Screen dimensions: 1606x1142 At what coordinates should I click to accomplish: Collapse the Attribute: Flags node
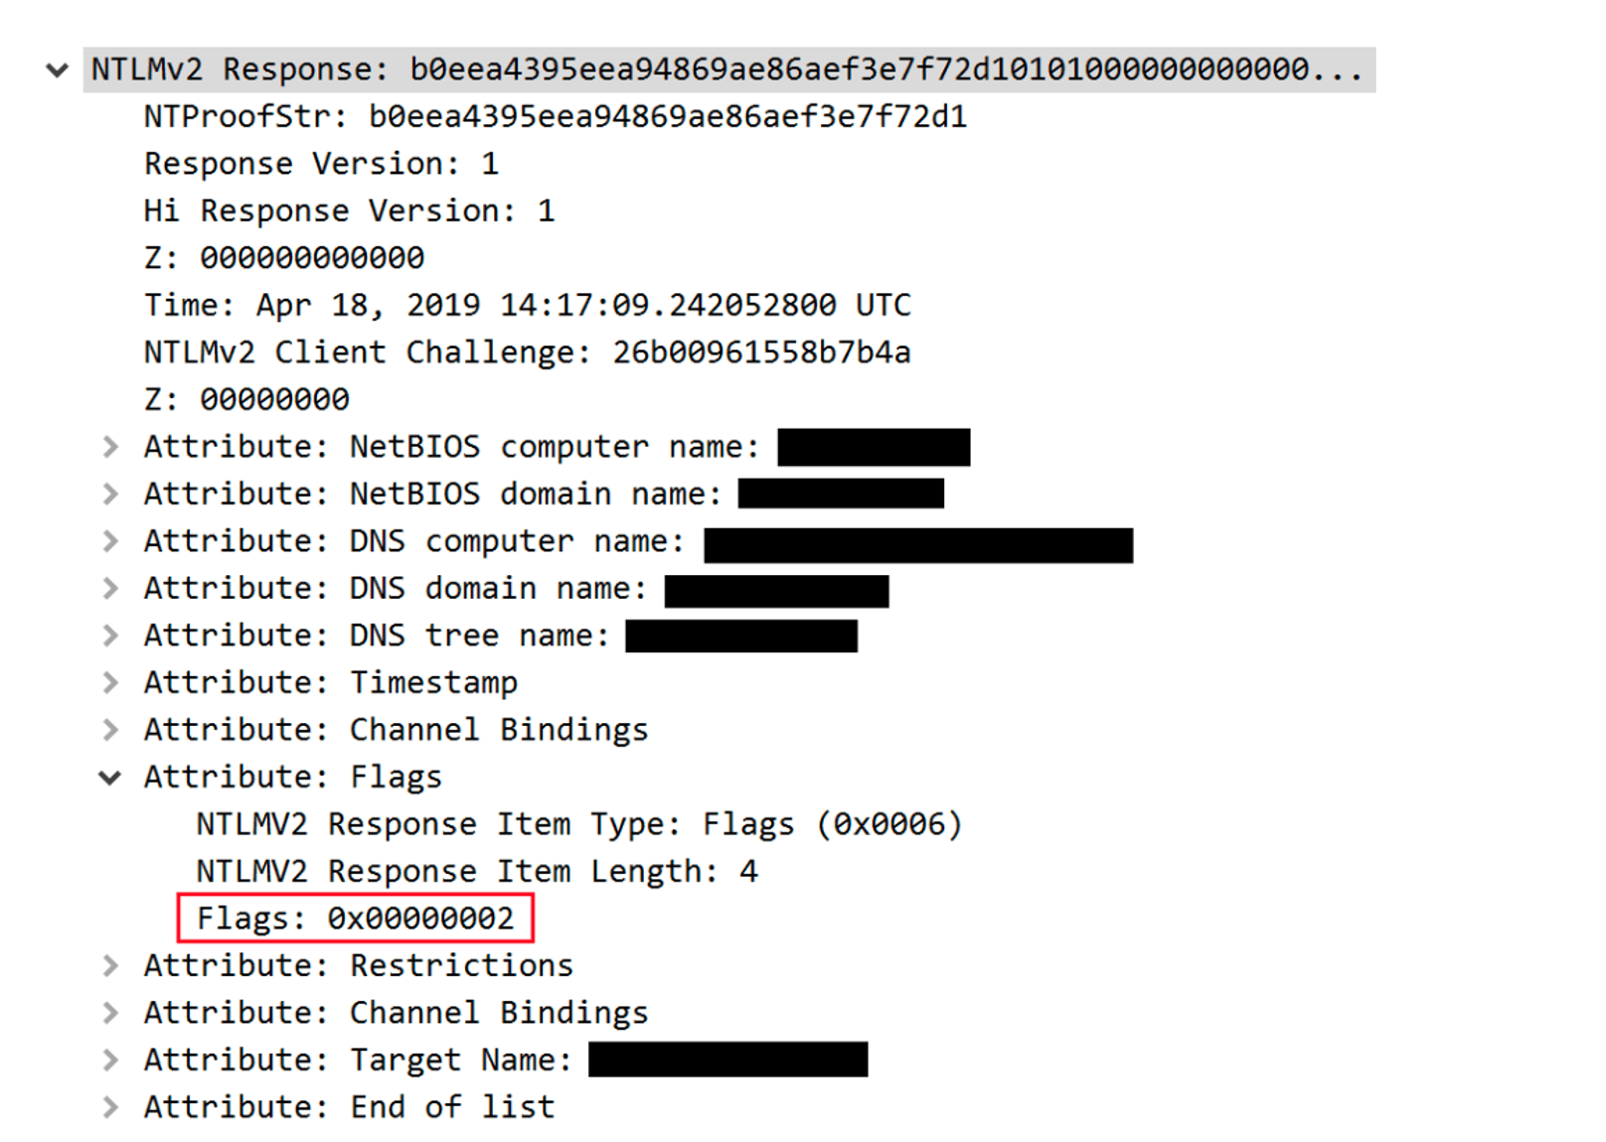pyautogui.click(x=110, y=778)
